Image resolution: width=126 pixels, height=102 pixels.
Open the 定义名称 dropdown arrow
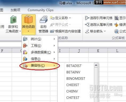click(x=70, y=18)
